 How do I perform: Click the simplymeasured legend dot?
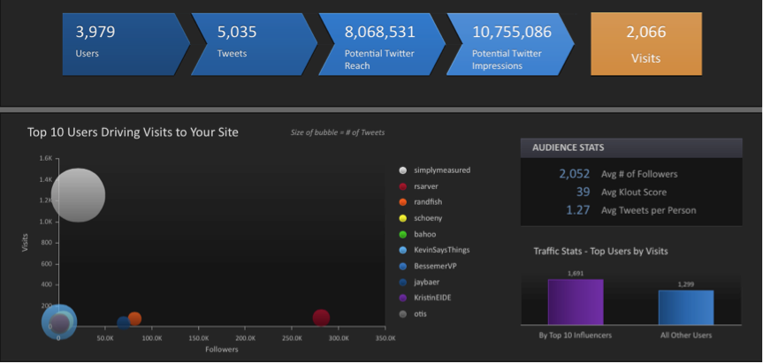click(402, 170)
